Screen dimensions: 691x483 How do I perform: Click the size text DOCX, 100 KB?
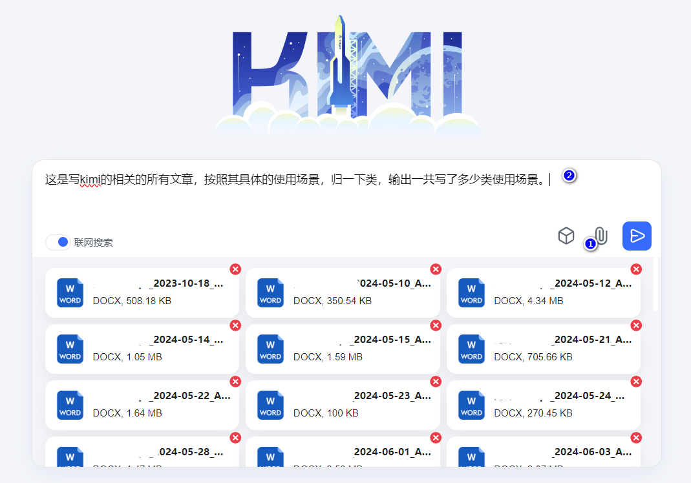click(x=326, y=413)
